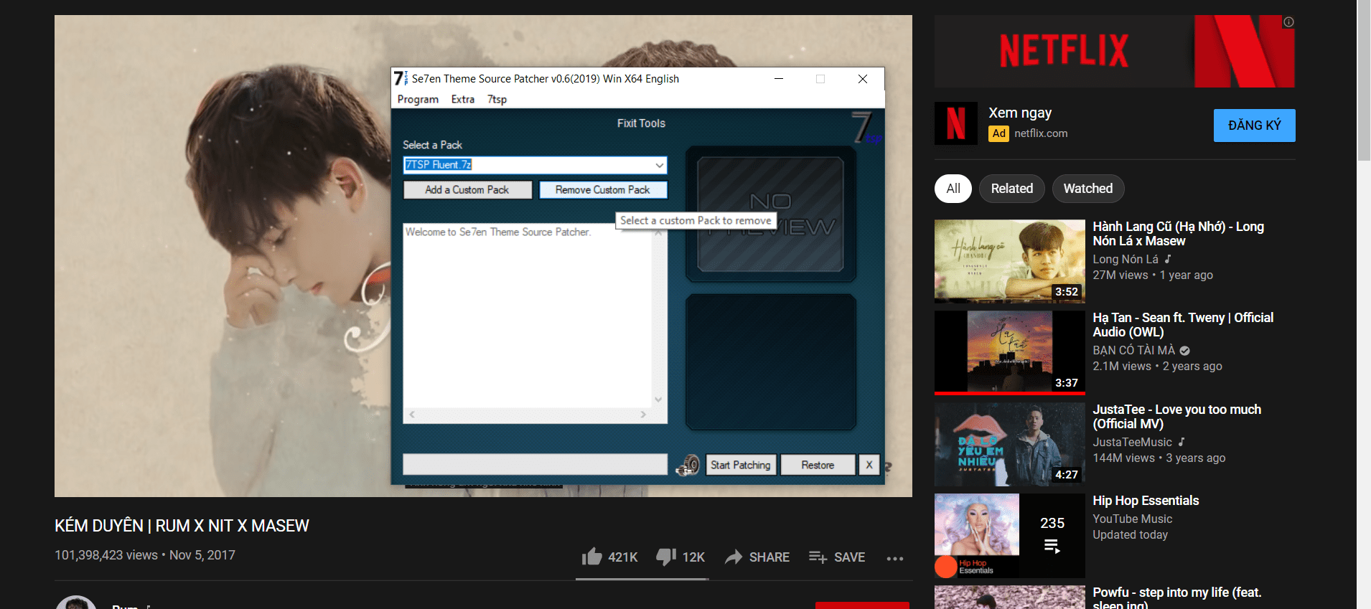Click the browser page vertical scrollbar

[x=1364, y=80]
